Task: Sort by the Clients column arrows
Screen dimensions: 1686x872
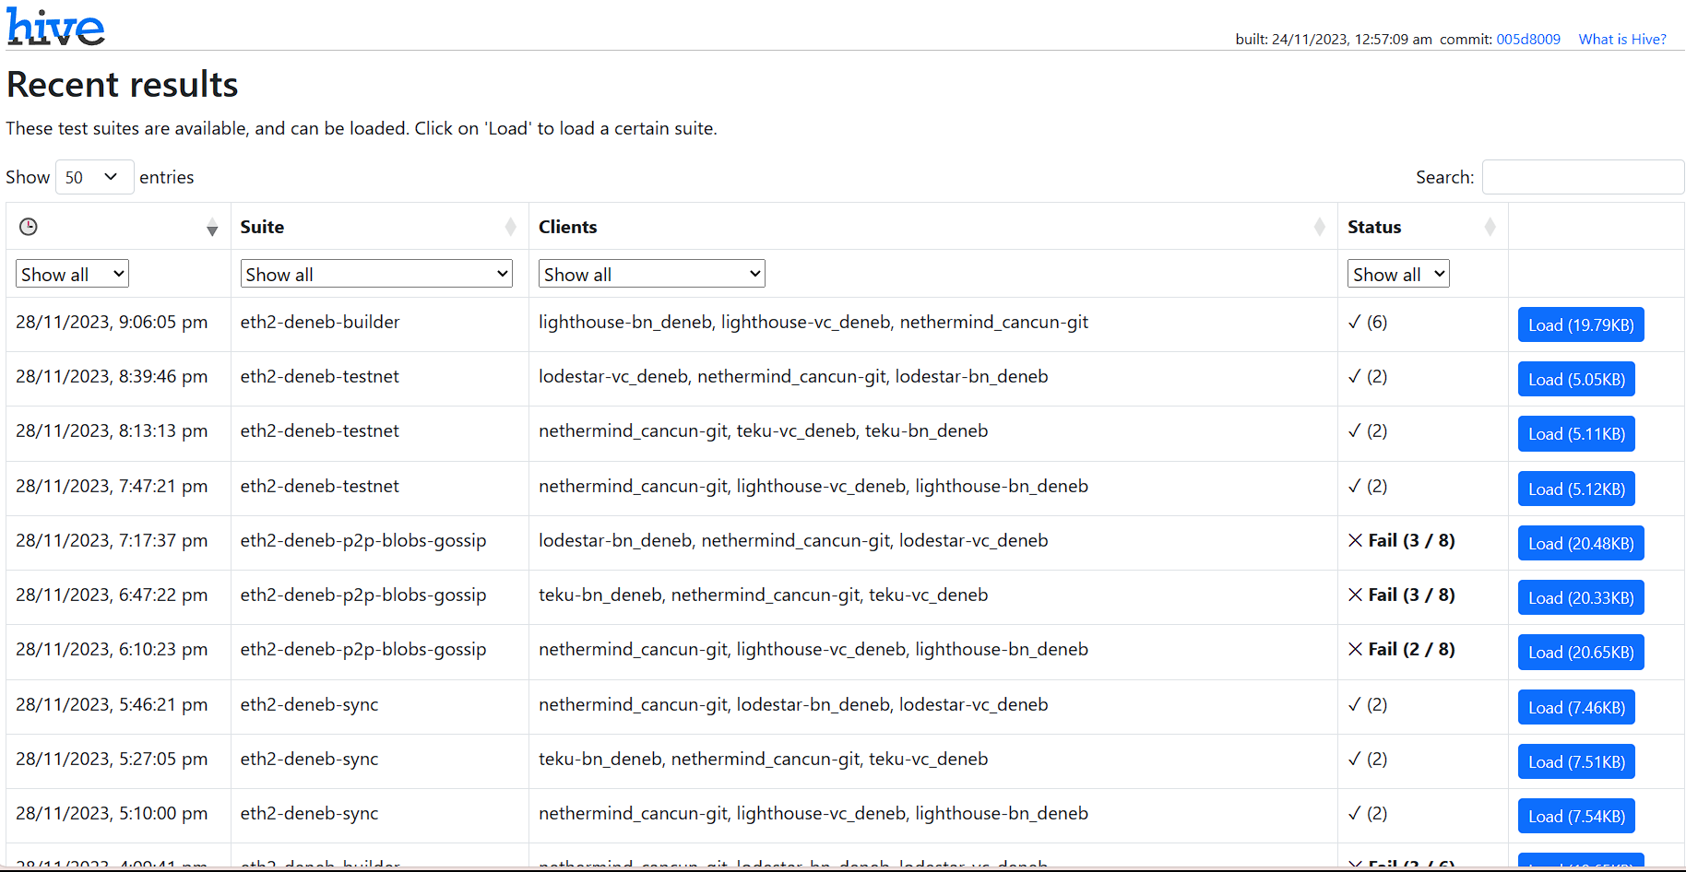Action: tap(1319, 227)
